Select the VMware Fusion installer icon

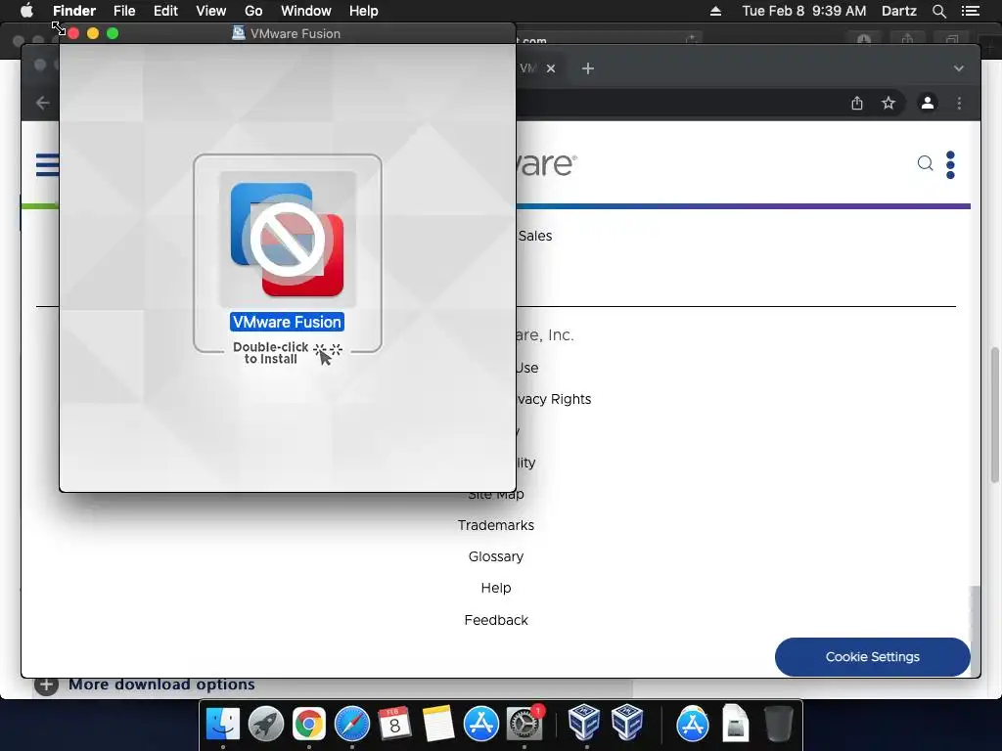(288, 240)
